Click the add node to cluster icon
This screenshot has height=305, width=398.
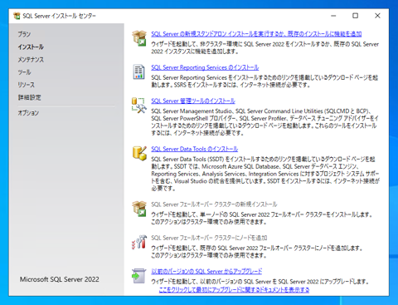139,242
